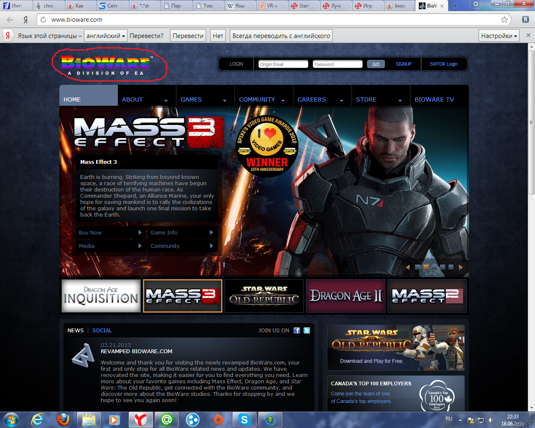
Task: Expand the GAMES menu arrow
Action: click(224, 100)
